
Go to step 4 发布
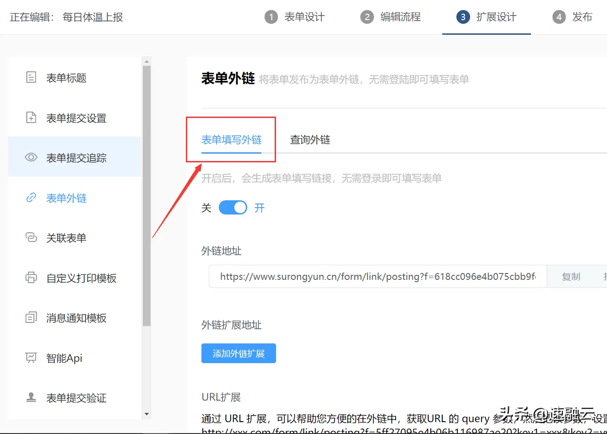point(572,17)
